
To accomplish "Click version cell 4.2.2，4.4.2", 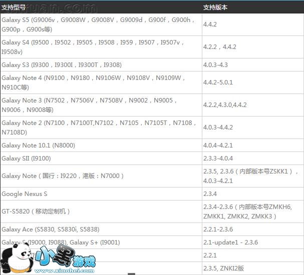I will click(x=253, y=47).
